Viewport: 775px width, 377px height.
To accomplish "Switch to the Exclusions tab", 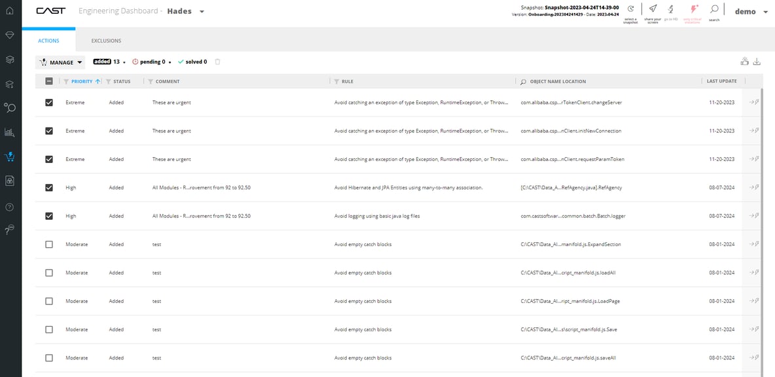I will [106, 41].
